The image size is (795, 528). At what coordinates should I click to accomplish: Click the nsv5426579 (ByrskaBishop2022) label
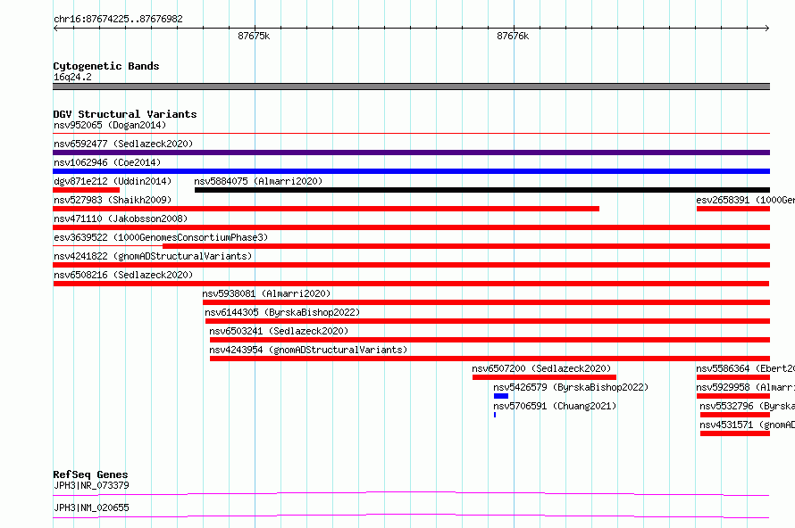click(x=571, y=387)
